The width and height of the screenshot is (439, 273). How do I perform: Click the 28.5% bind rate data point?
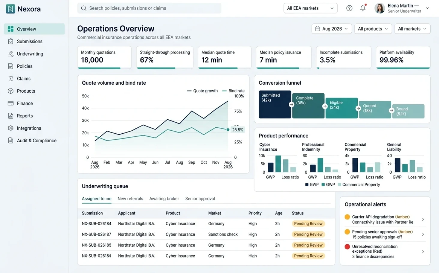pyautogui.click(x=228, y=130)
